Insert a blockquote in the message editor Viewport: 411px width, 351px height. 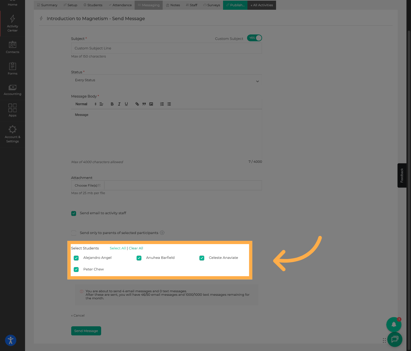click(x=144, y=104)
